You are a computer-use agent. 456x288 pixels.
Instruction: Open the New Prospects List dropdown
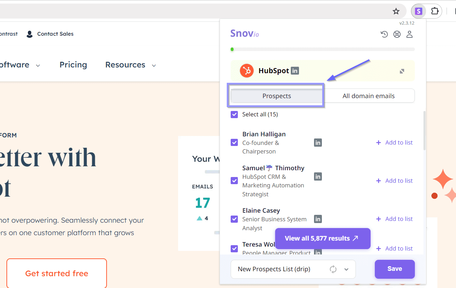click(346, 269)
